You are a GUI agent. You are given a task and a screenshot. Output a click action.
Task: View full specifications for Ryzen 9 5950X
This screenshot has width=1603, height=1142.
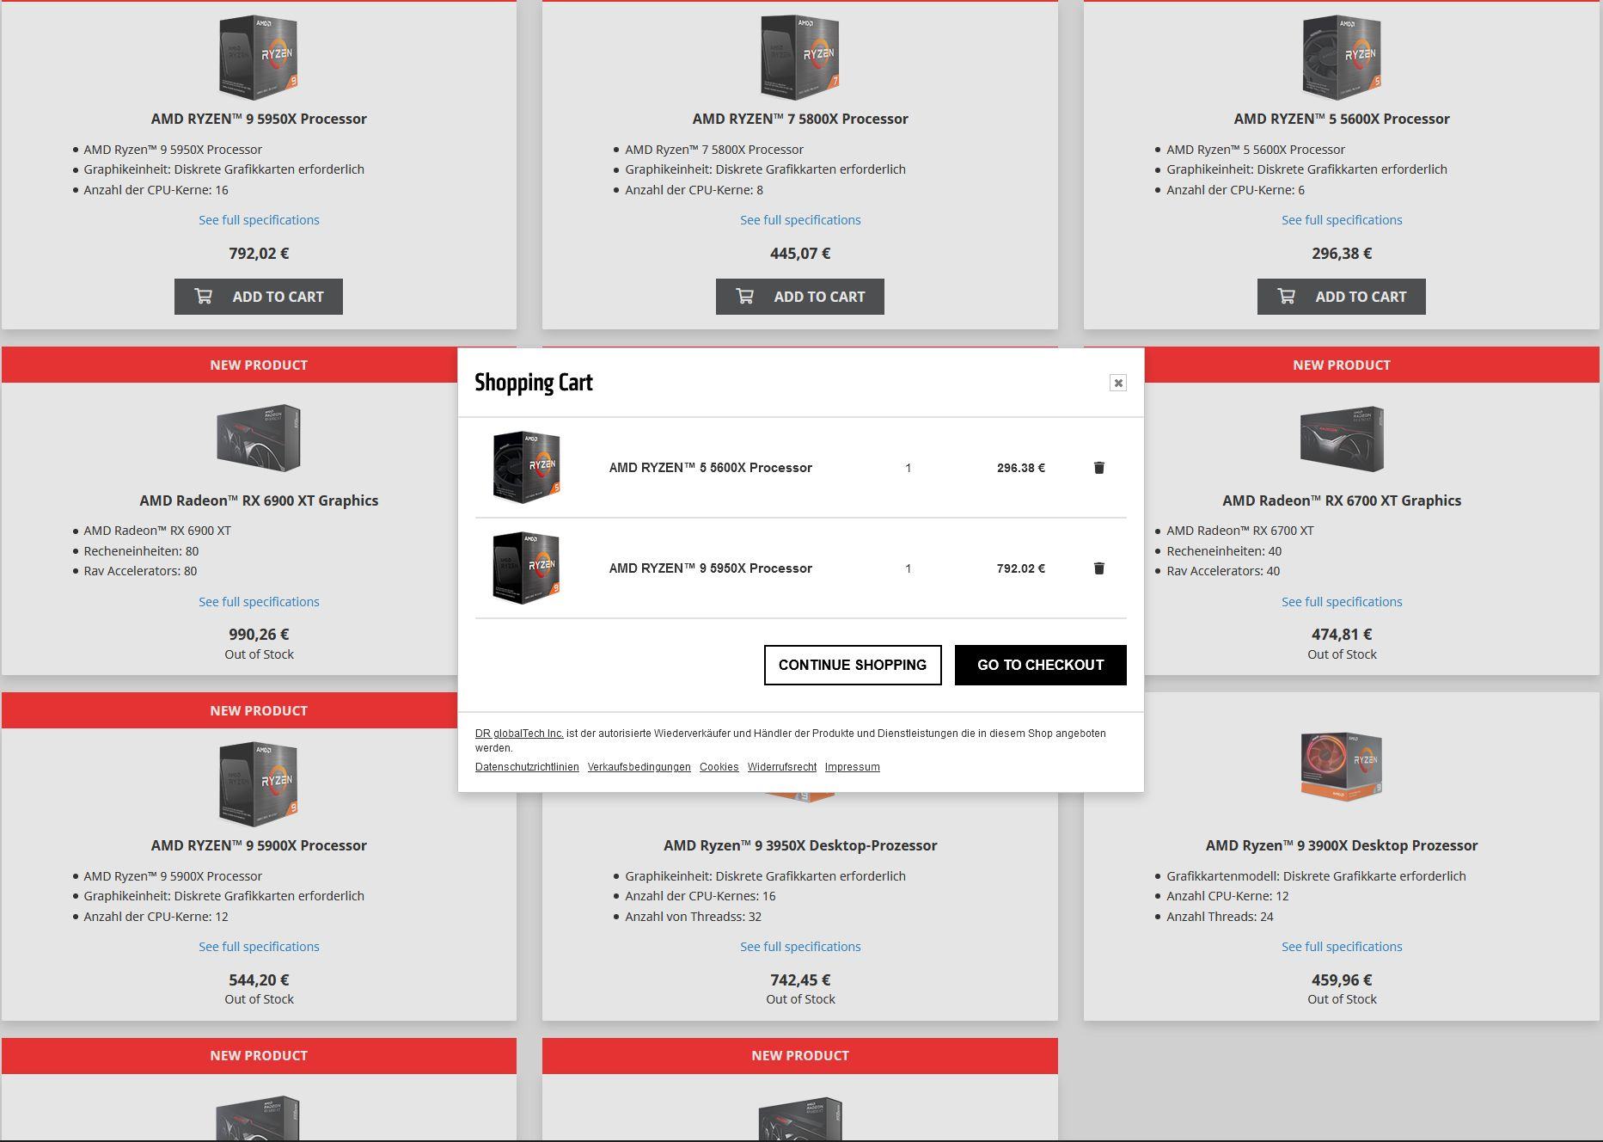point(259,220)
